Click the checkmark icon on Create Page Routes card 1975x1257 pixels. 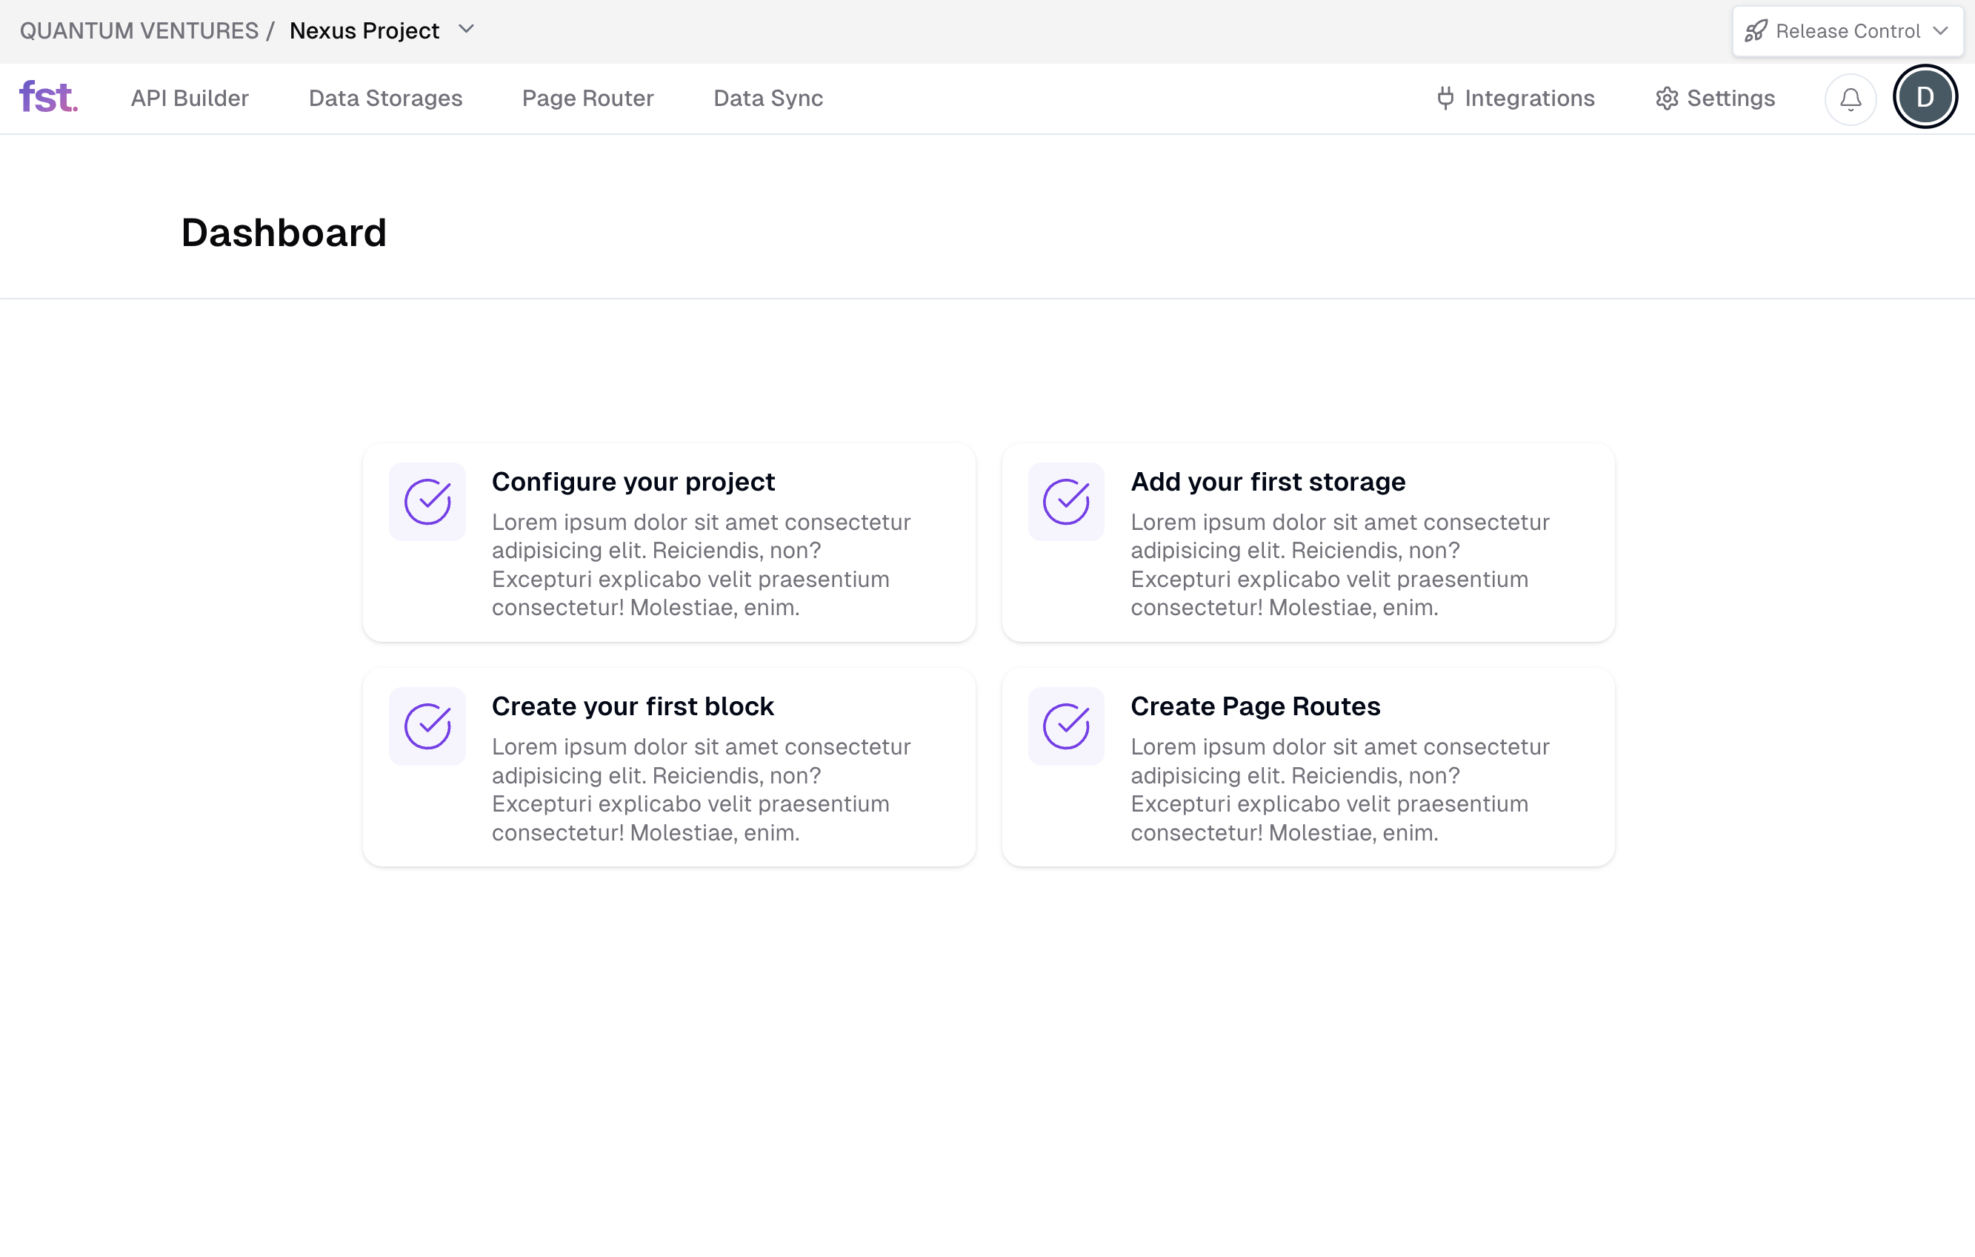[1065, 726]
